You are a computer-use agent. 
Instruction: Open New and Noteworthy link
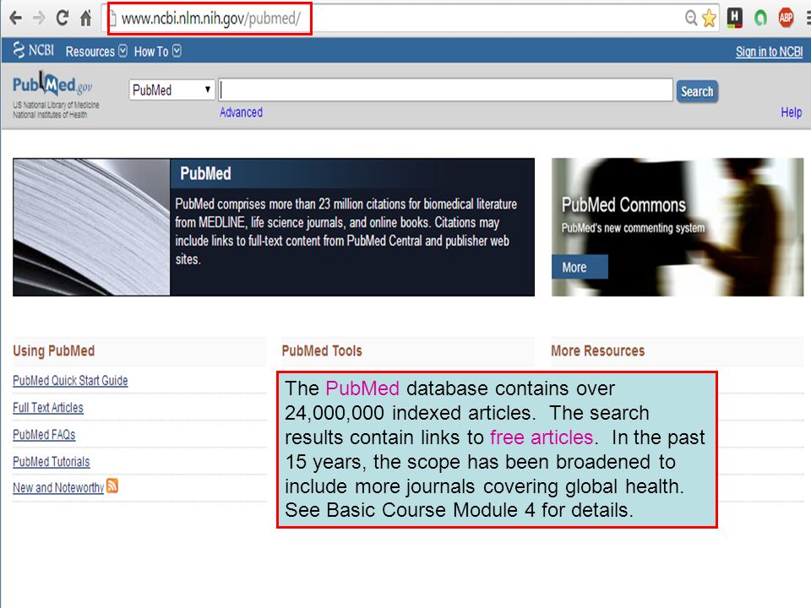58,487
